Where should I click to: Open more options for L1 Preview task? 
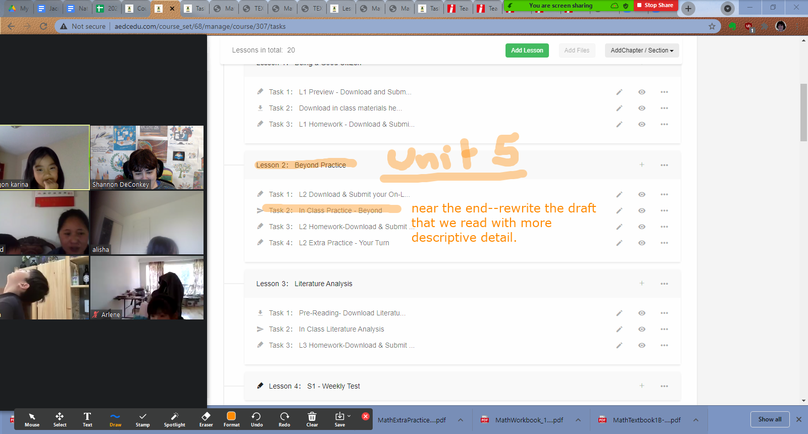click(664, 92)
